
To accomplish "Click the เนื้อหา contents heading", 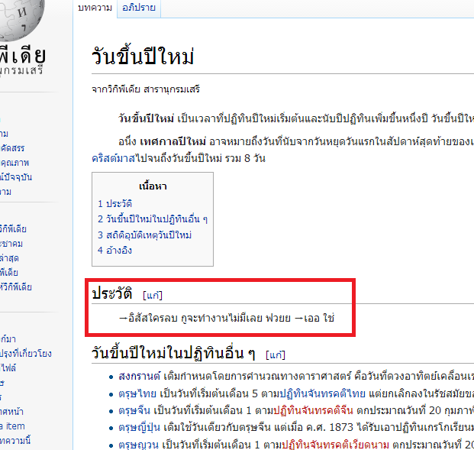I will click(153, 186).
